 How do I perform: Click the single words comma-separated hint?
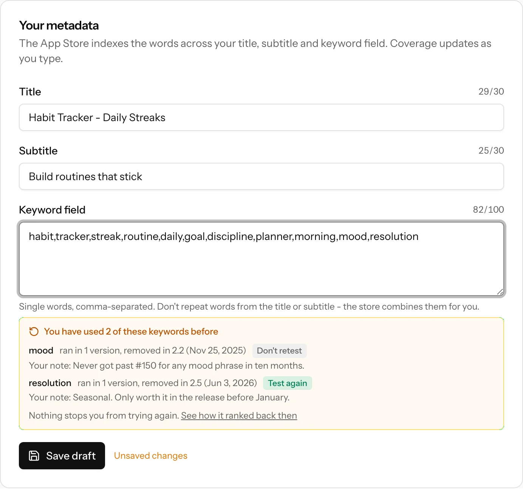(x=249, y=307)
